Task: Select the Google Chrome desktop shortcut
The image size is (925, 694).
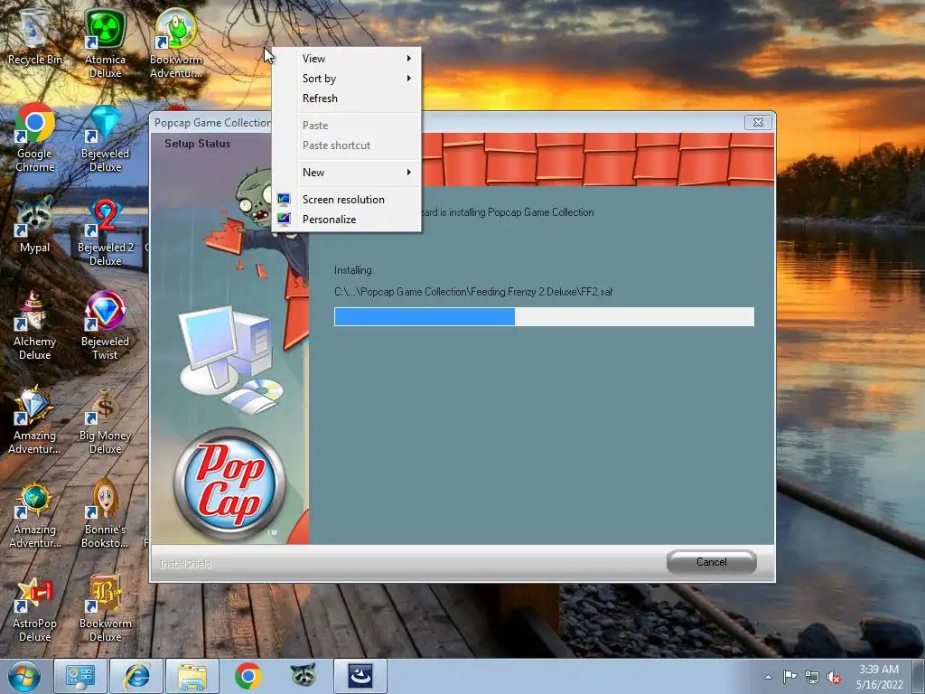Action: click(35, 137)
